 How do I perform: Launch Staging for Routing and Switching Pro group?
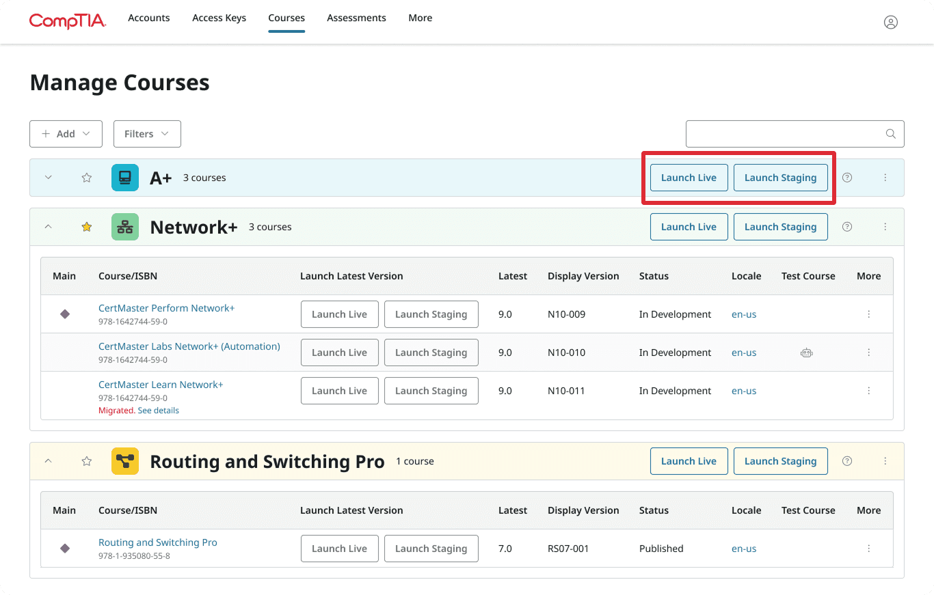pos(781,461)
